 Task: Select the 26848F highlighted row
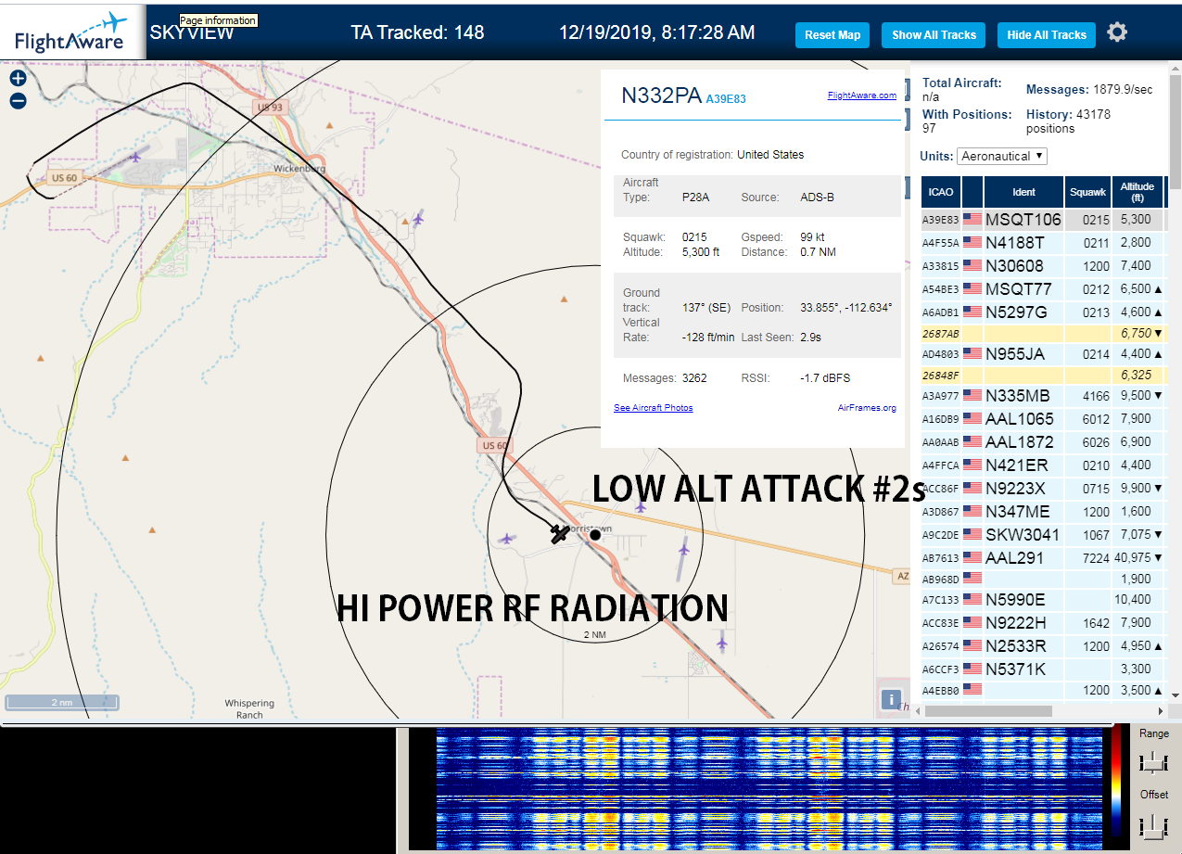pos(1043,375)
